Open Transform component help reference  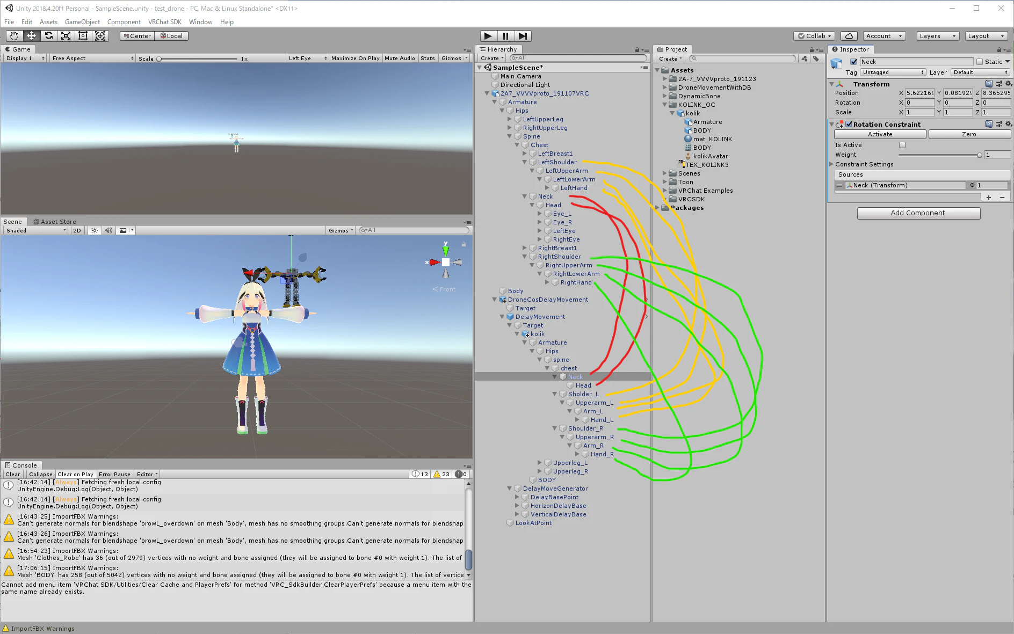[x=989, y=84]
